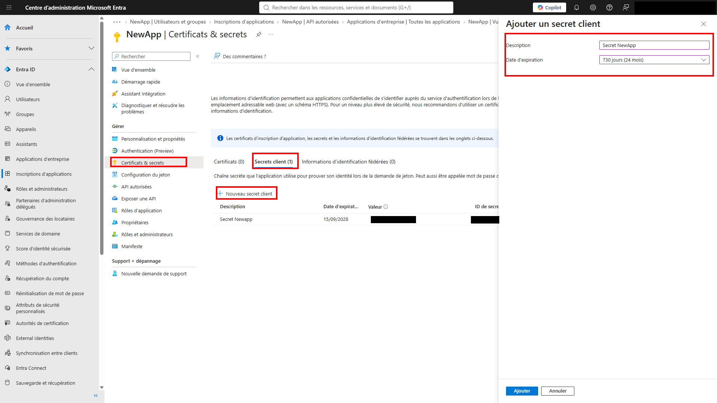
Task: Launch Copilot from the top bar
Action: pyautogui.click(x=549, y=7)
